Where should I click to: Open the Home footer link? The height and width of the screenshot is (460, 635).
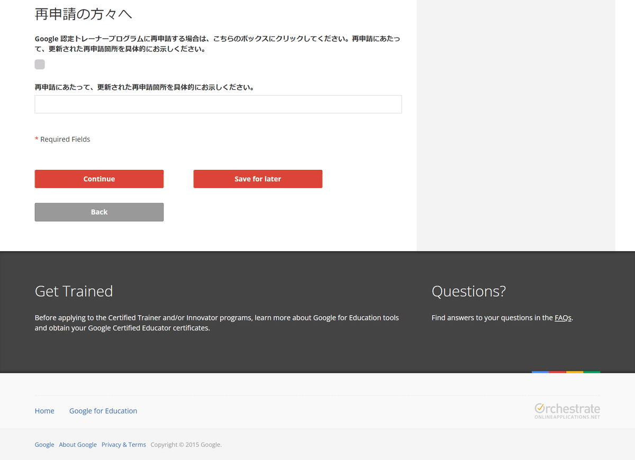[44, 411]
